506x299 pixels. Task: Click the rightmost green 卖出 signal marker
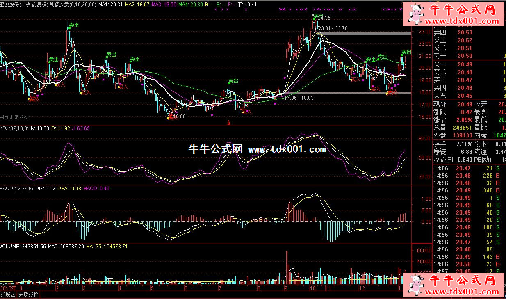click(x=406, y=52)
